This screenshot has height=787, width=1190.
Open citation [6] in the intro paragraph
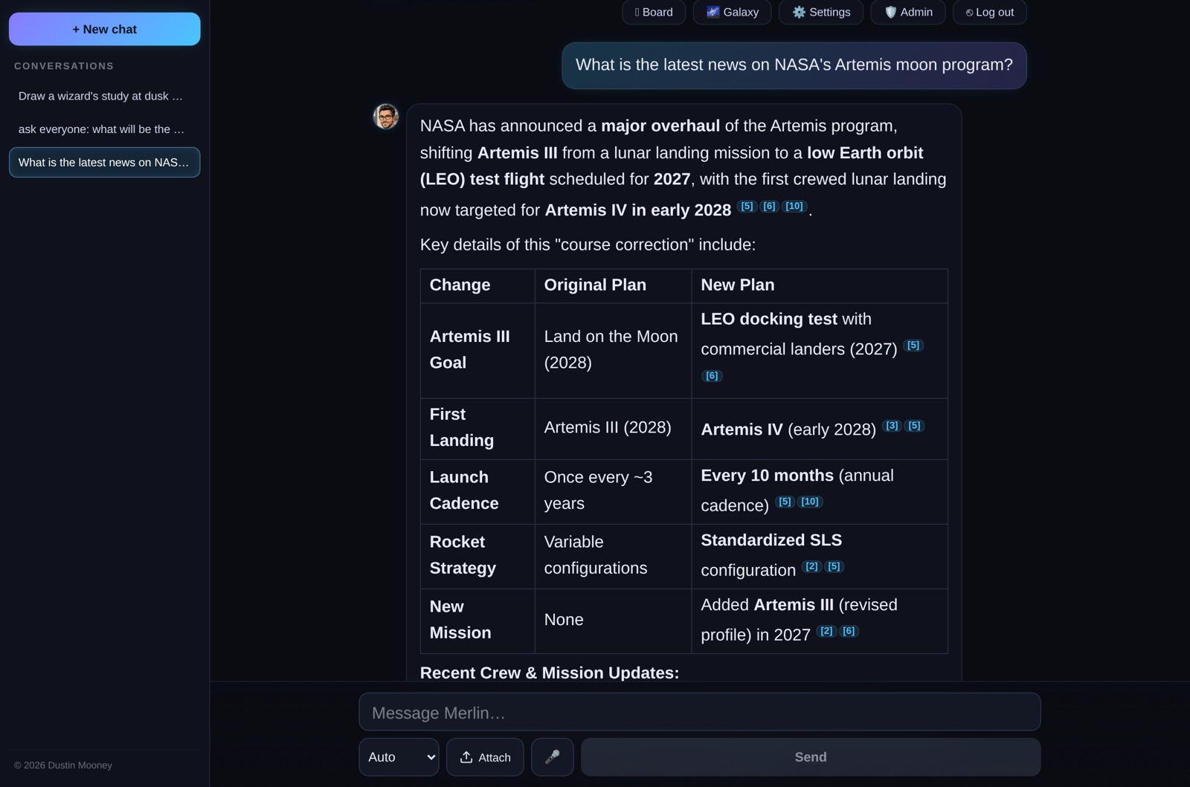[x=769, y=206]
